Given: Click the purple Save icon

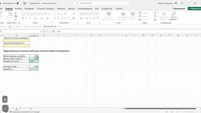Looking at the screenshot, I should coord(24,3).
